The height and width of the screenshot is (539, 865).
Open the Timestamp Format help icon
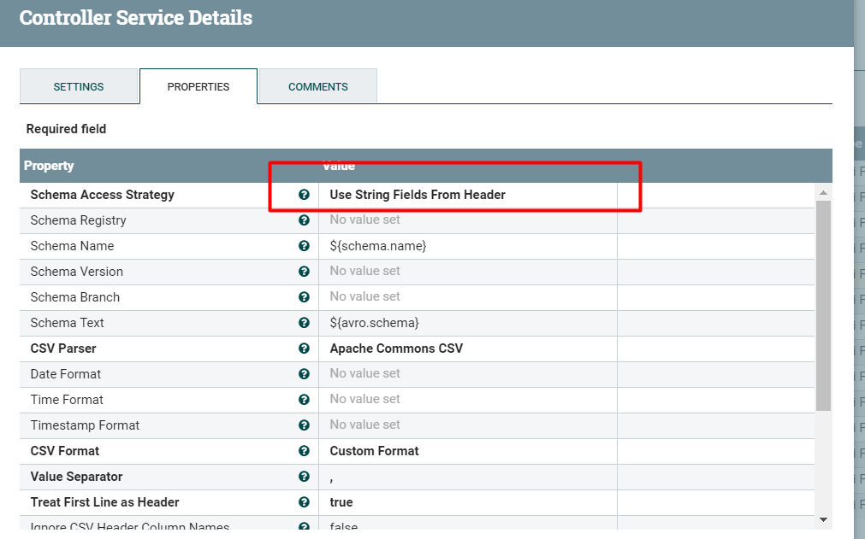click(304, 425)
